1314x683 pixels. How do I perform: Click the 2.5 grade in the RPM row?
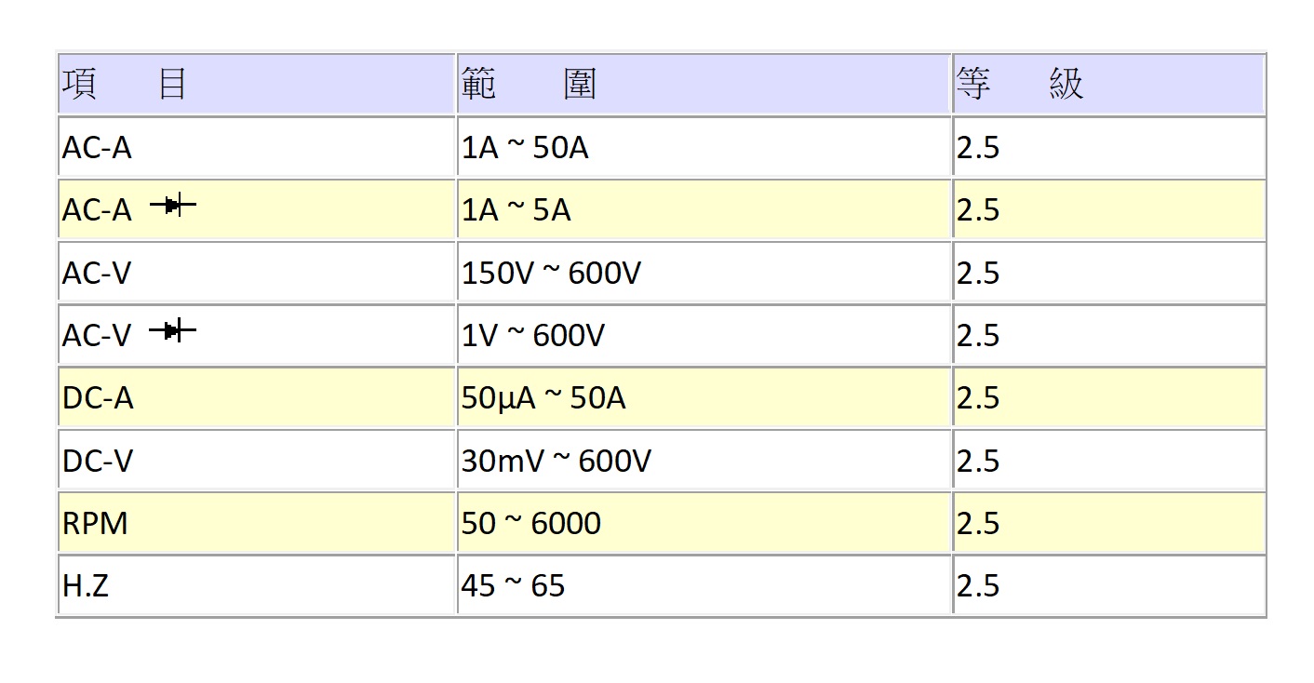coord(978,523)
